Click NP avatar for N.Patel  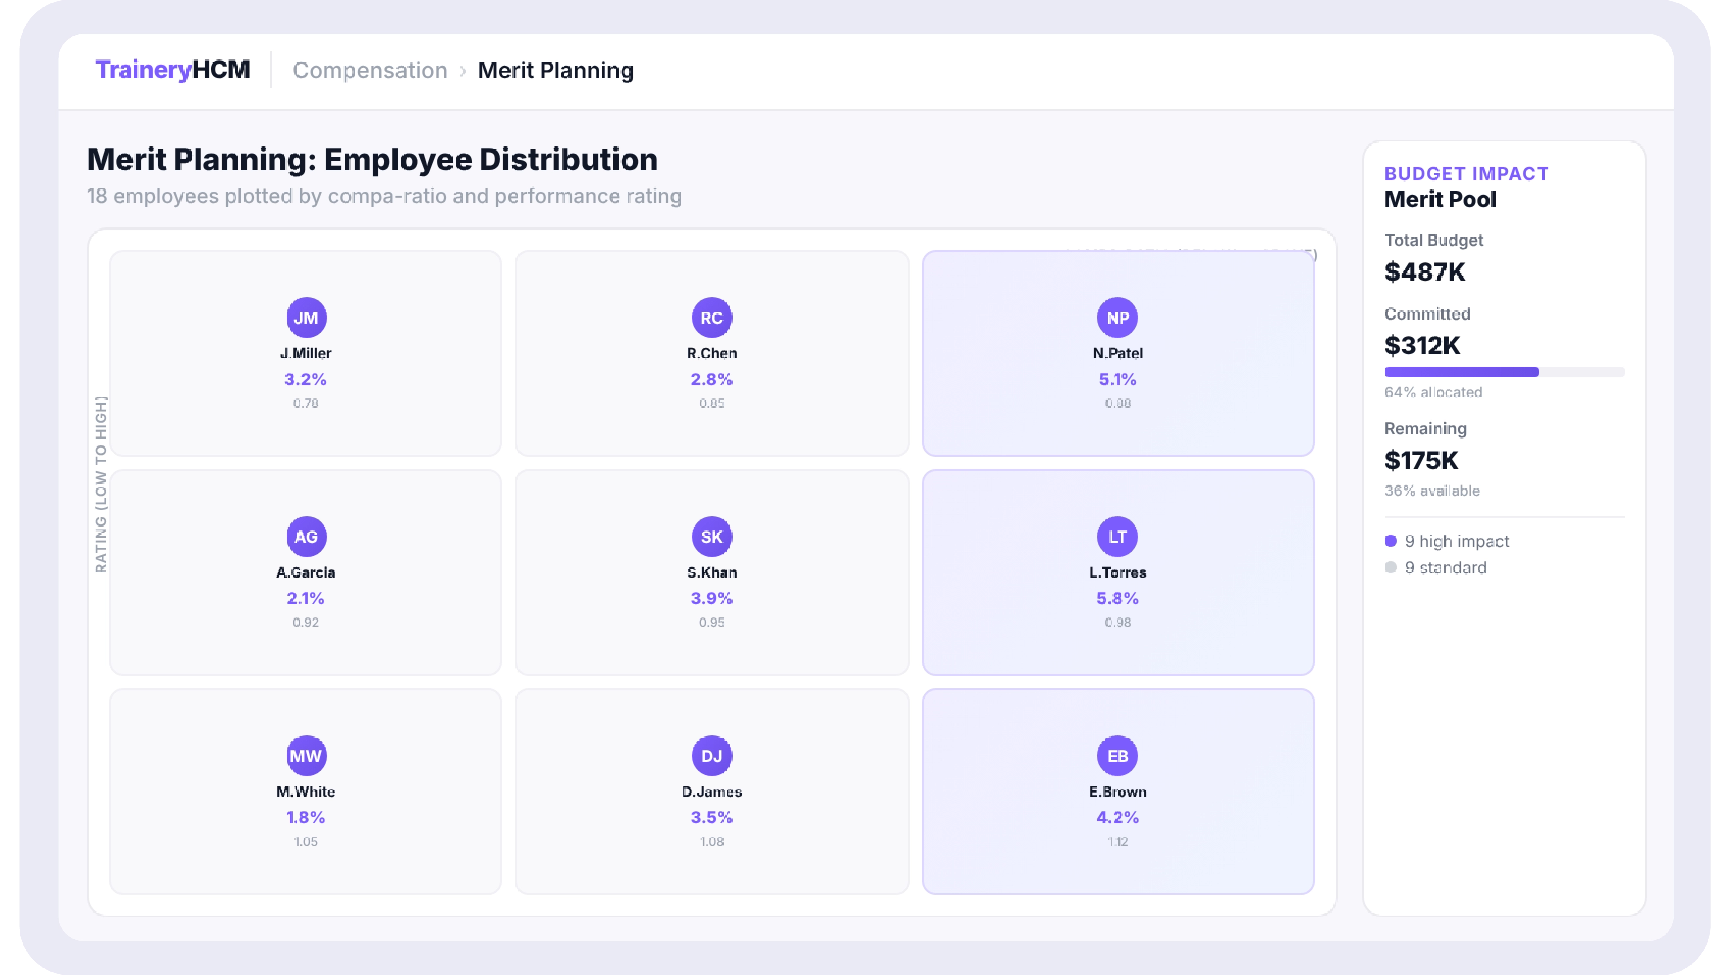click(x=1118, y=318)
